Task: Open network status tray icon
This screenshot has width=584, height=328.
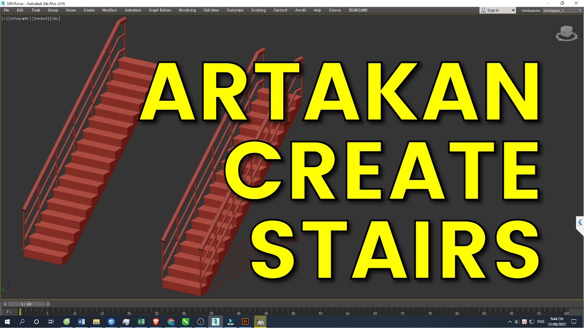Action: point(532,322)
